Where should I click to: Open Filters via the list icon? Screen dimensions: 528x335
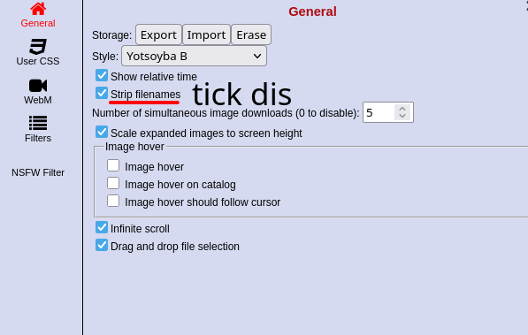(38, 123)
